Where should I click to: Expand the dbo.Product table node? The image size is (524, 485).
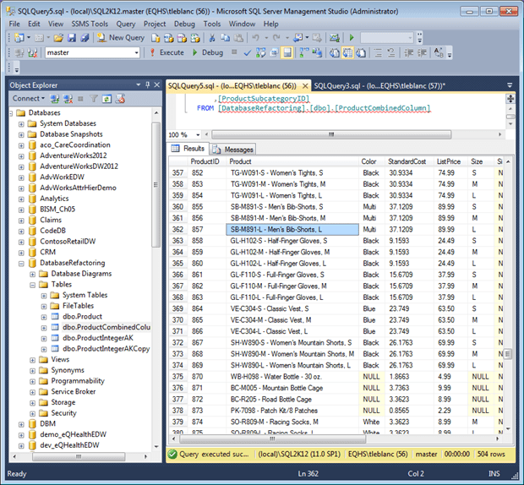[x=44, y=317]
